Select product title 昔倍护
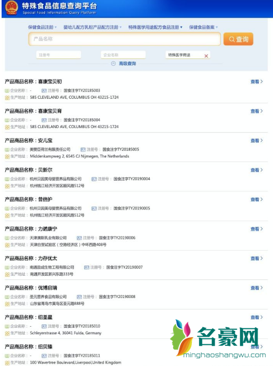Image resolution: width=273 pixels, height=366 pixels. point(45,199)
